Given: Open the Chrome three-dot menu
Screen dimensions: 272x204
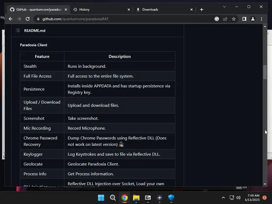Looking at the screenshot, I should [261, 19].
